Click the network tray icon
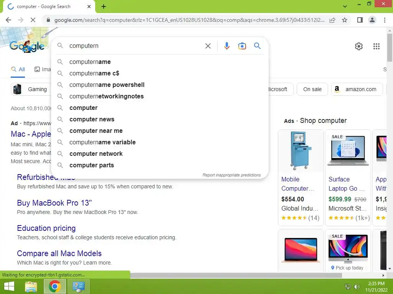 point(347,286)
